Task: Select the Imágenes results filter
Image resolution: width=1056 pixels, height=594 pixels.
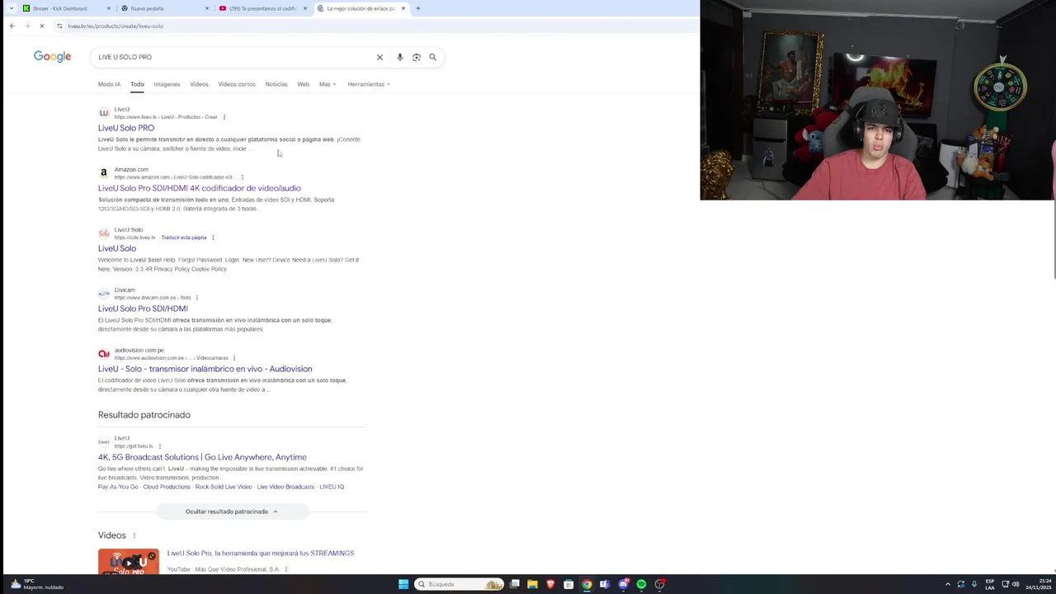Action: point(167,84)
